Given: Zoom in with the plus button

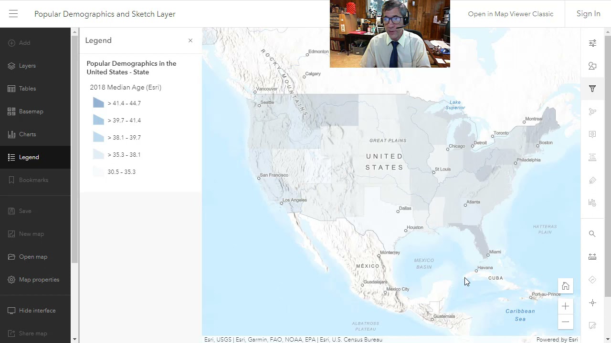Looking at the screenshot, I should pos(566,306).
